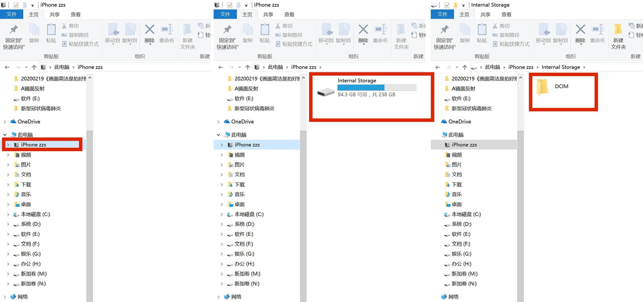Select 桌面 in Internal Storage window tree
Screen dimensions: 643x302
(x=457, y=205)
